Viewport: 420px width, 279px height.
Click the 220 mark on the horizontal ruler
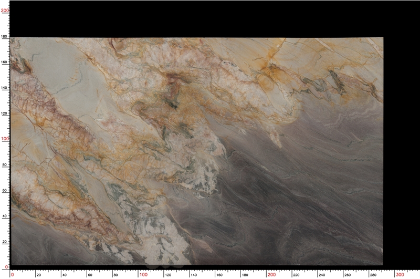(x=296, y=275)
